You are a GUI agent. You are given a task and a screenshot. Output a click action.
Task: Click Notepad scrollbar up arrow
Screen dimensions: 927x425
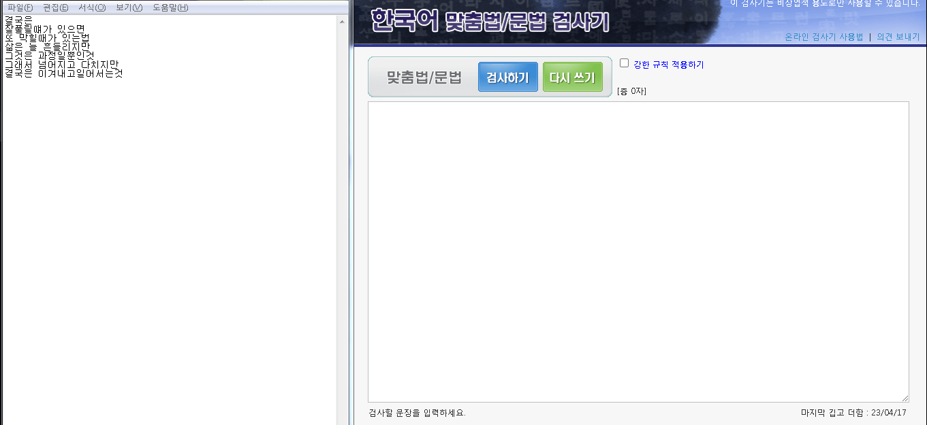342,22
